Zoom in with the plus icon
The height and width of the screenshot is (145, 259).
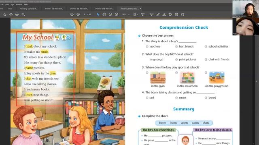pyautogui.click(x=117, y=14)
